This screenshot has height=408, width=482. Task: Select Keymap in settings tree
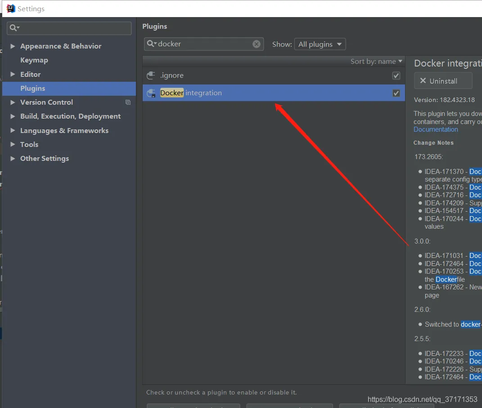coord(34,60)
